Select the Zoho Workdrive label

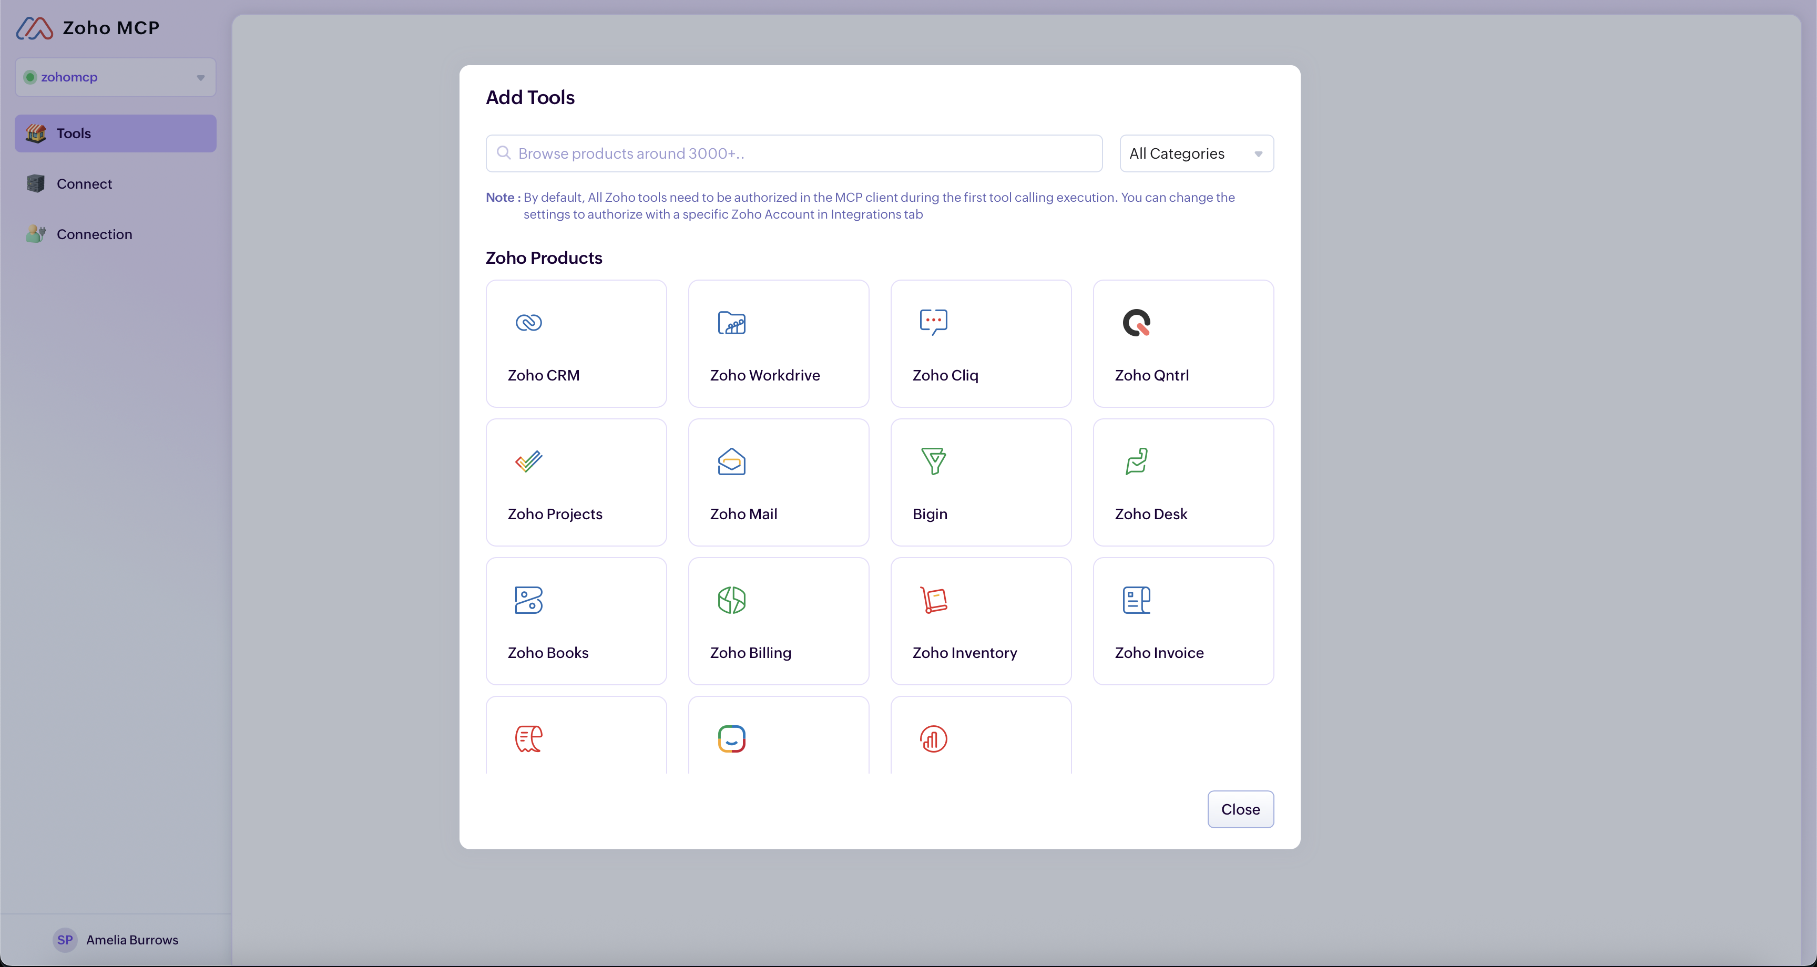click(764, 375)
